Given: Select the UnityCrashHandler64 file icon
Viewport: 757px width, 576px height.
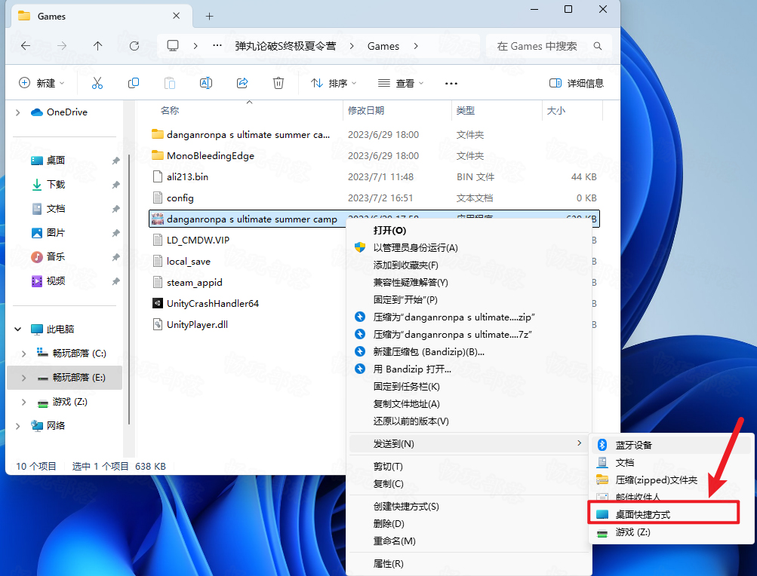Looking at the screenshot, I should click(x=158, y=303).
